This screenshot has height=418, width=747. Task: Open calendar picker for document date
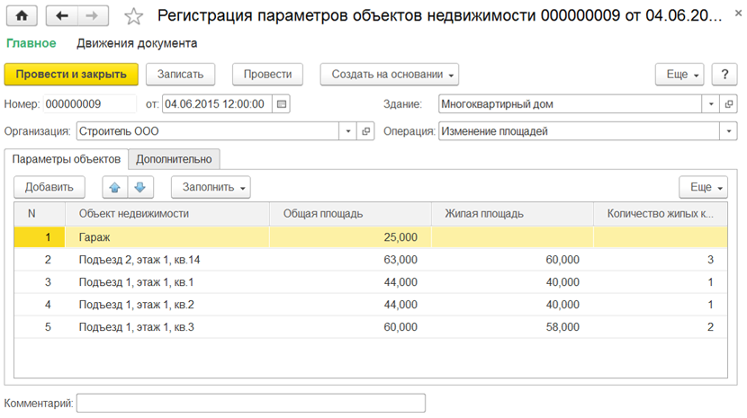click(282, 103)
